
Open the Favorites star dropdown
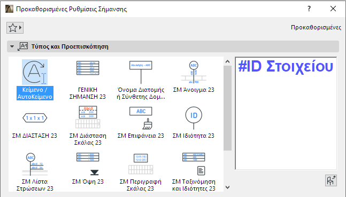point(15,28)
